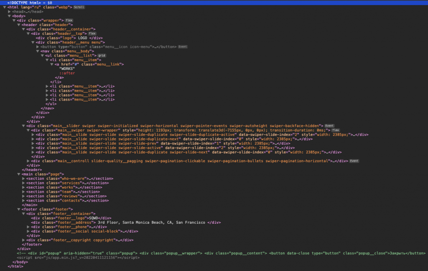The image size is (428, 271).
Task: Select the ::after pseudo-element row
Action: (67, 73)
